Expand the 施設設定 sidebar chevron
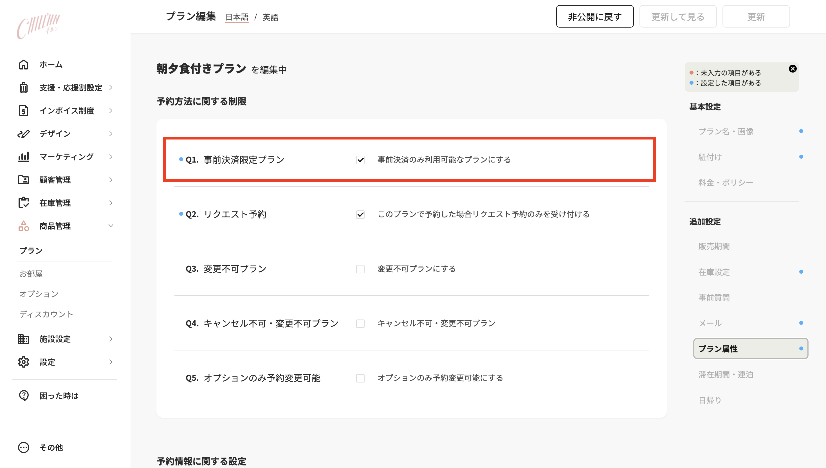 pyautogui.click(x=111, y=339)
